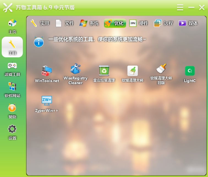Open the 软件网站 section
The image size is (208, 177).
click(x=12, y=90)
